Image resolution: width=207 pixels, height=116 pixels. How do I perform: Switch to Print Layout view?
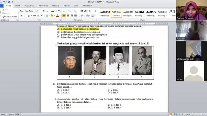pos(171,114)
